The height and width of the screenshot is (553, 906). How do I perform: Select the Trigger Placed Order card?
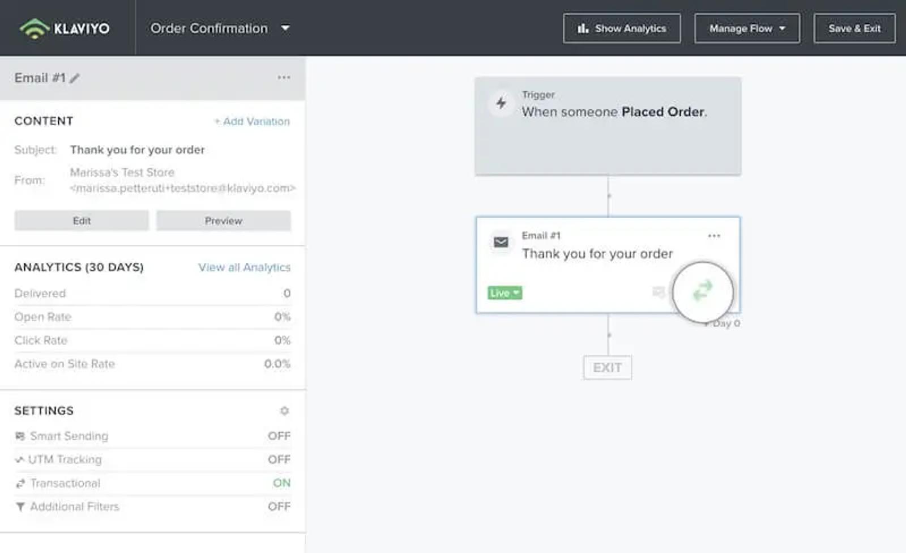click(x=608, y=126)
